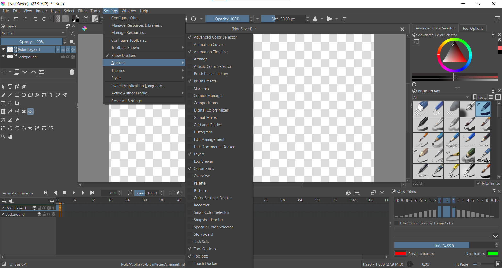Toggle the Filter in Tag checkbox
Screen dimensions: 502x268
(x=478, y=183)
